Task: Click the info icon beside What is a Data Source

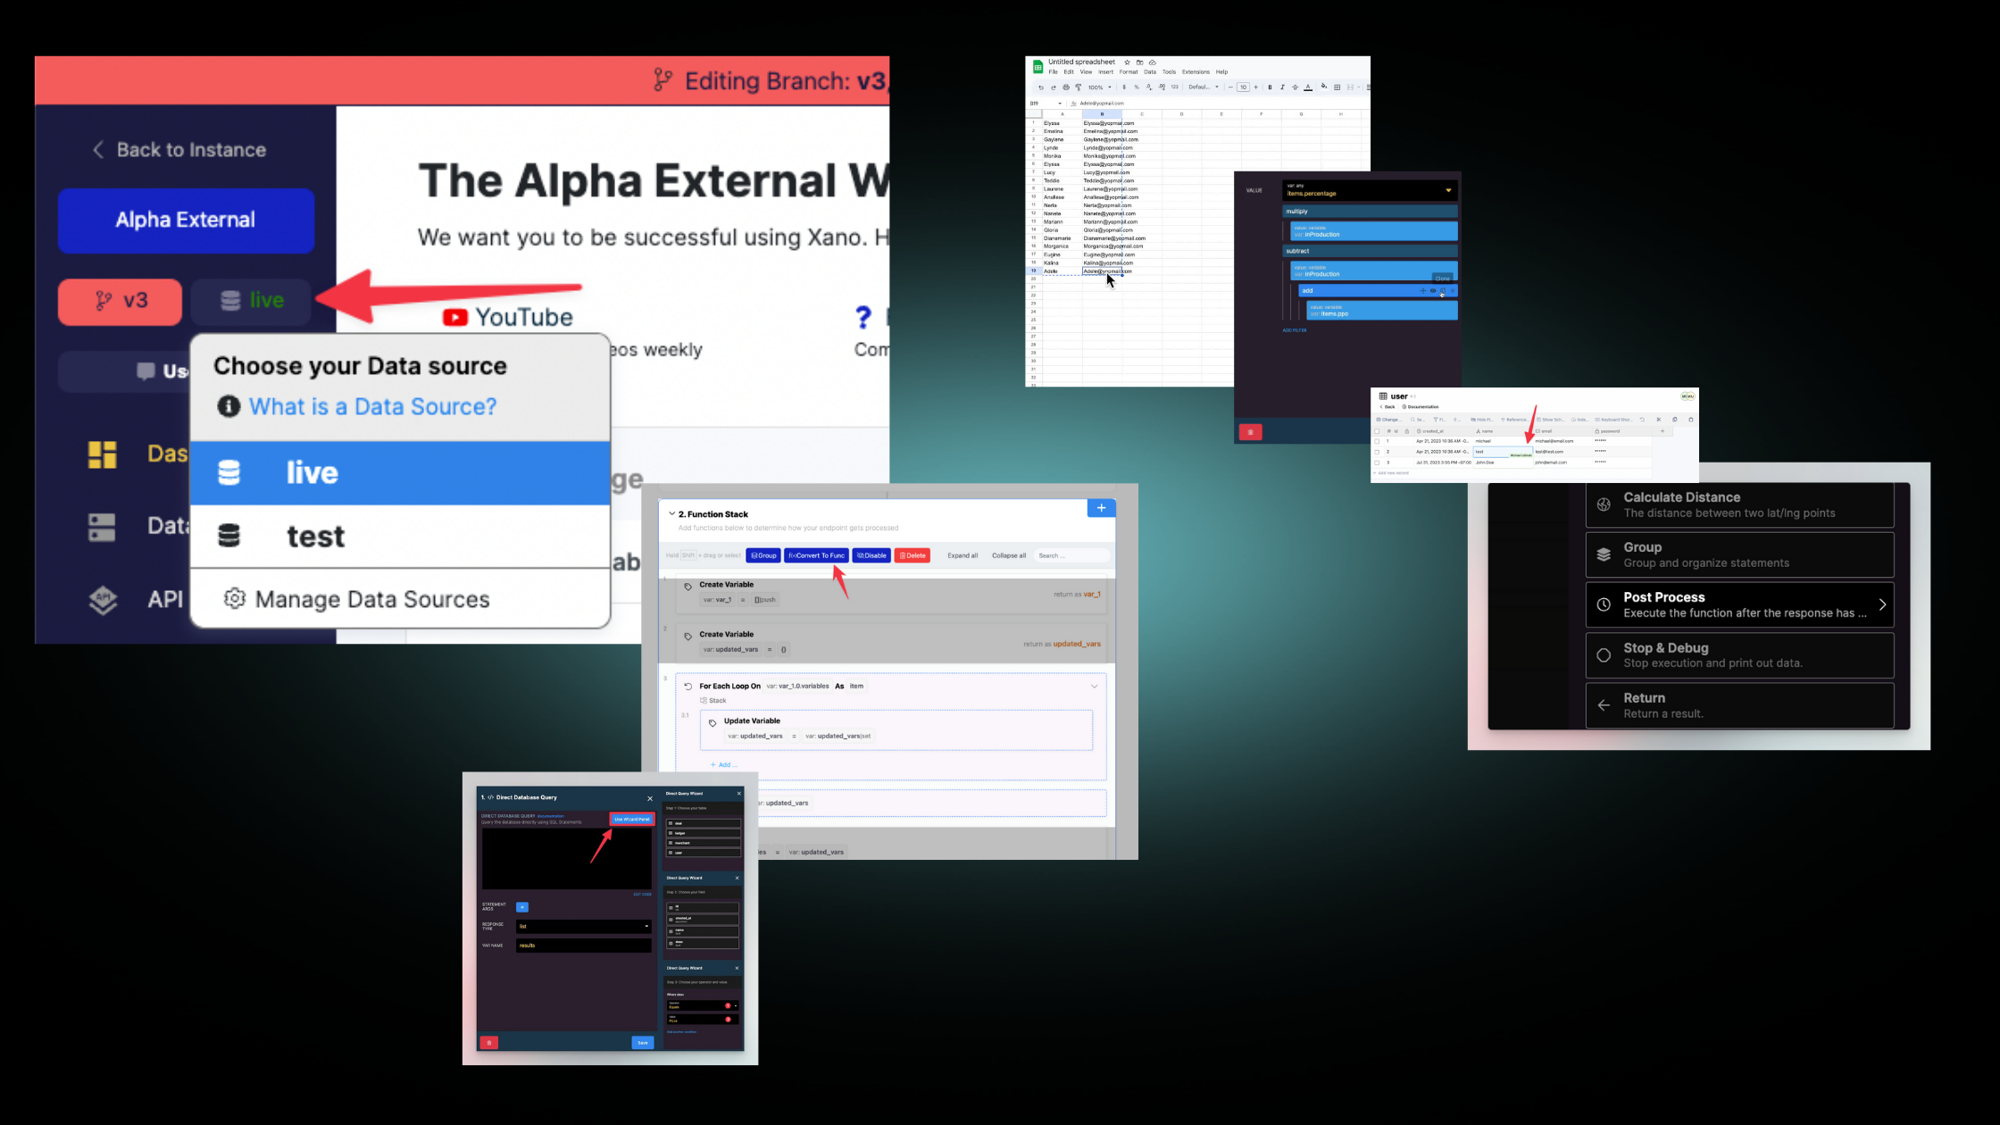Action: 229,406
